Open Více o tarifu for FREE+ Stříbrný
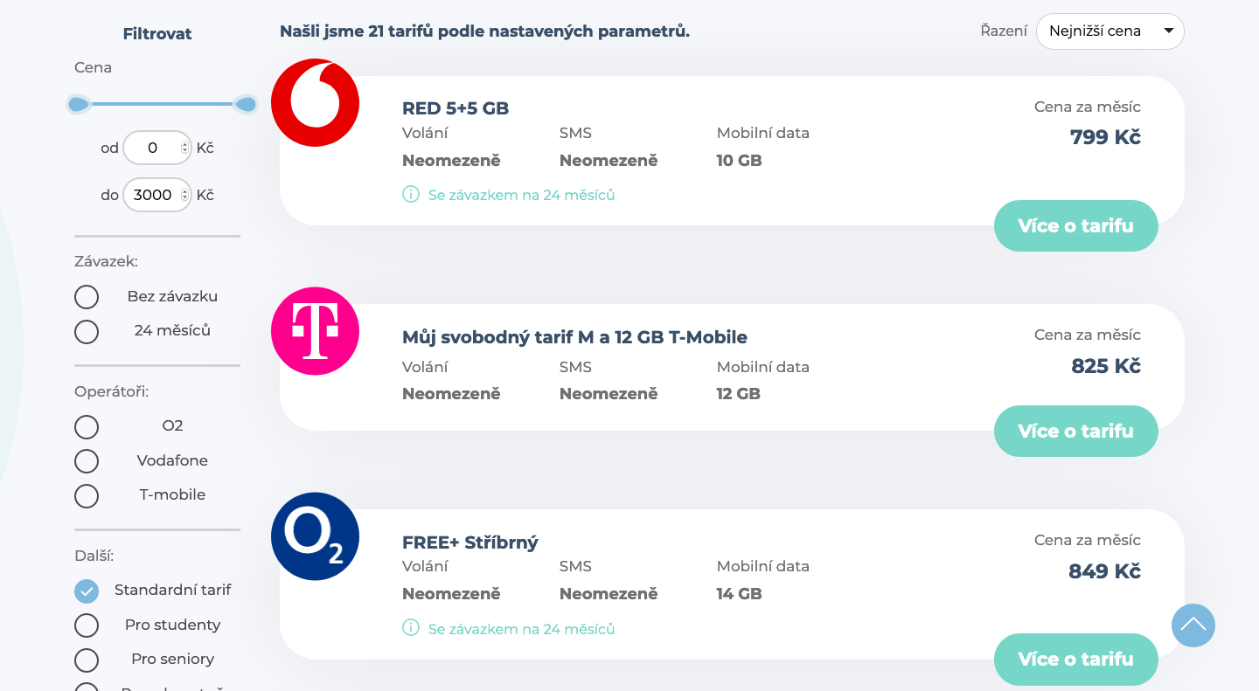This screenshot has height=691, width=1259. pos(1076,660)
